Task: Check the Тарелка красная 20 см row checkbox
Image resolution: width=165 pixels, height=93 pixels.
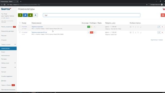Action: click(20, 32)
